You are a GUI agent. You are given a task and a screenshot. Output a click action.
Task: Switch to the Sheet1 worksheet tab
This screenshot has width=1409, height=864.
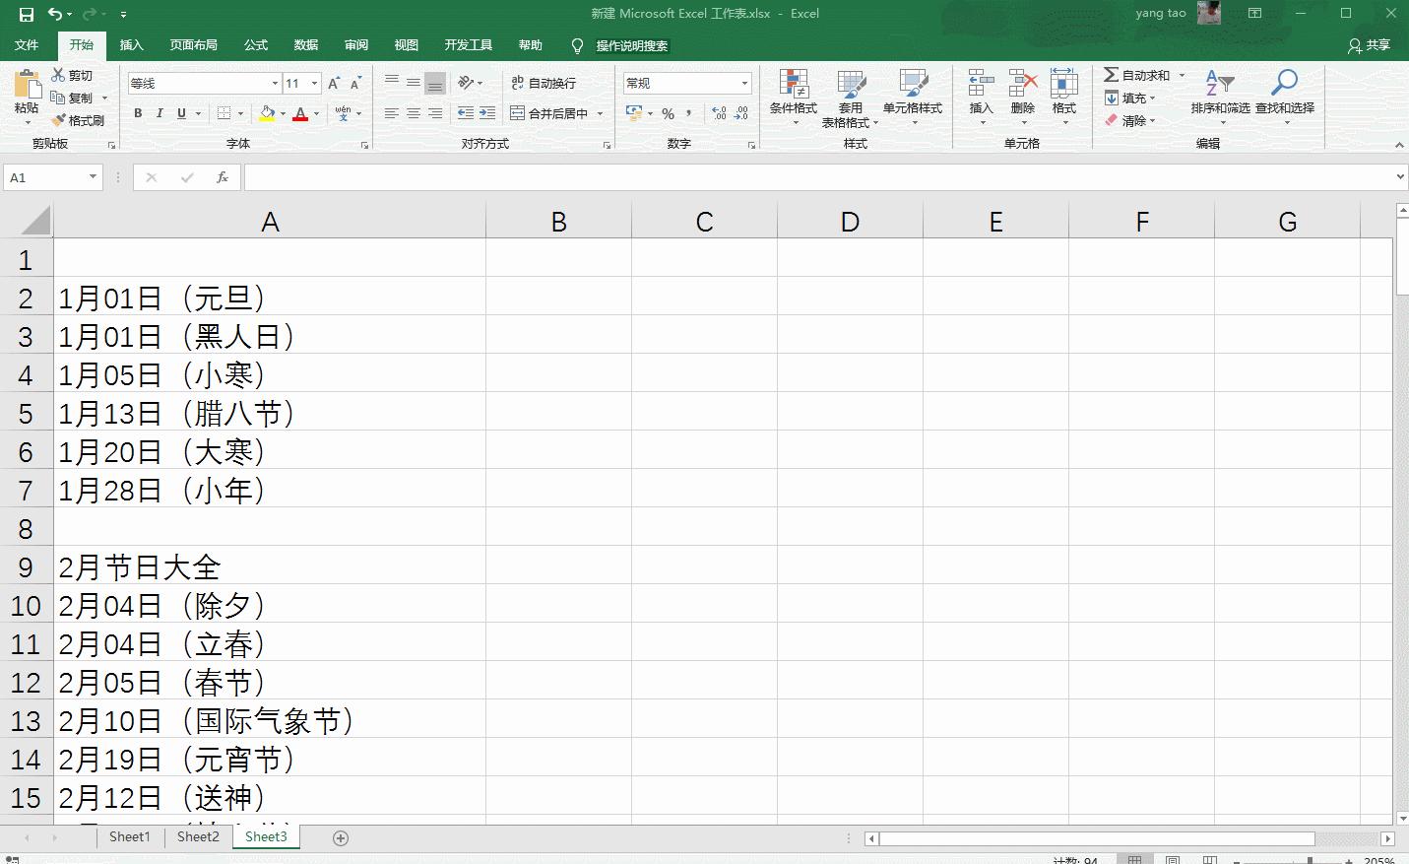[x=129, y=836]
